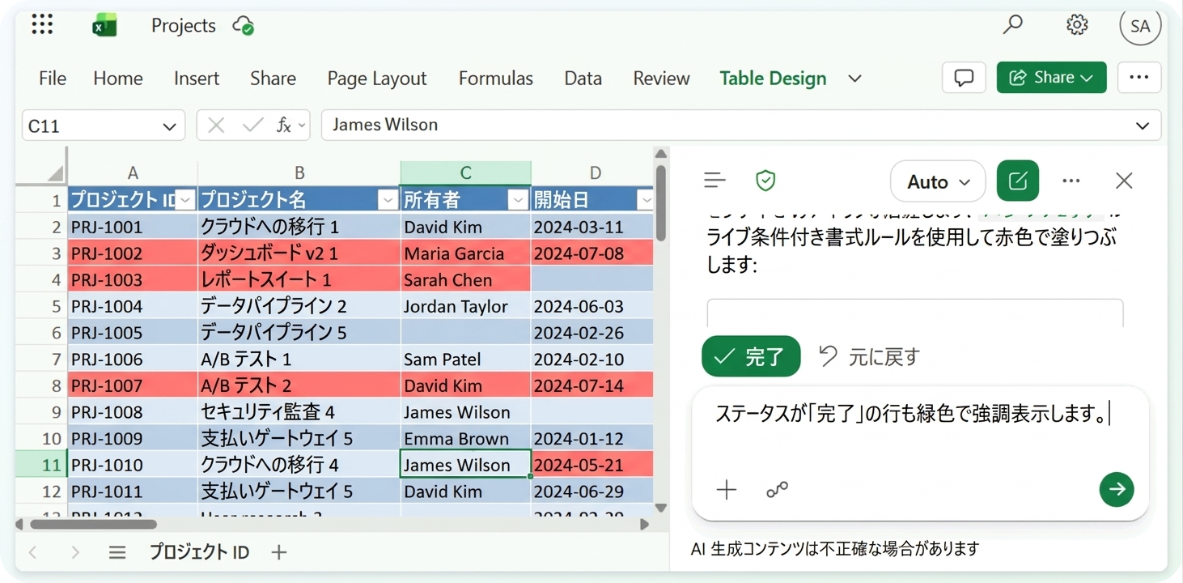Open settings via the gear icon

(1077, 25)
